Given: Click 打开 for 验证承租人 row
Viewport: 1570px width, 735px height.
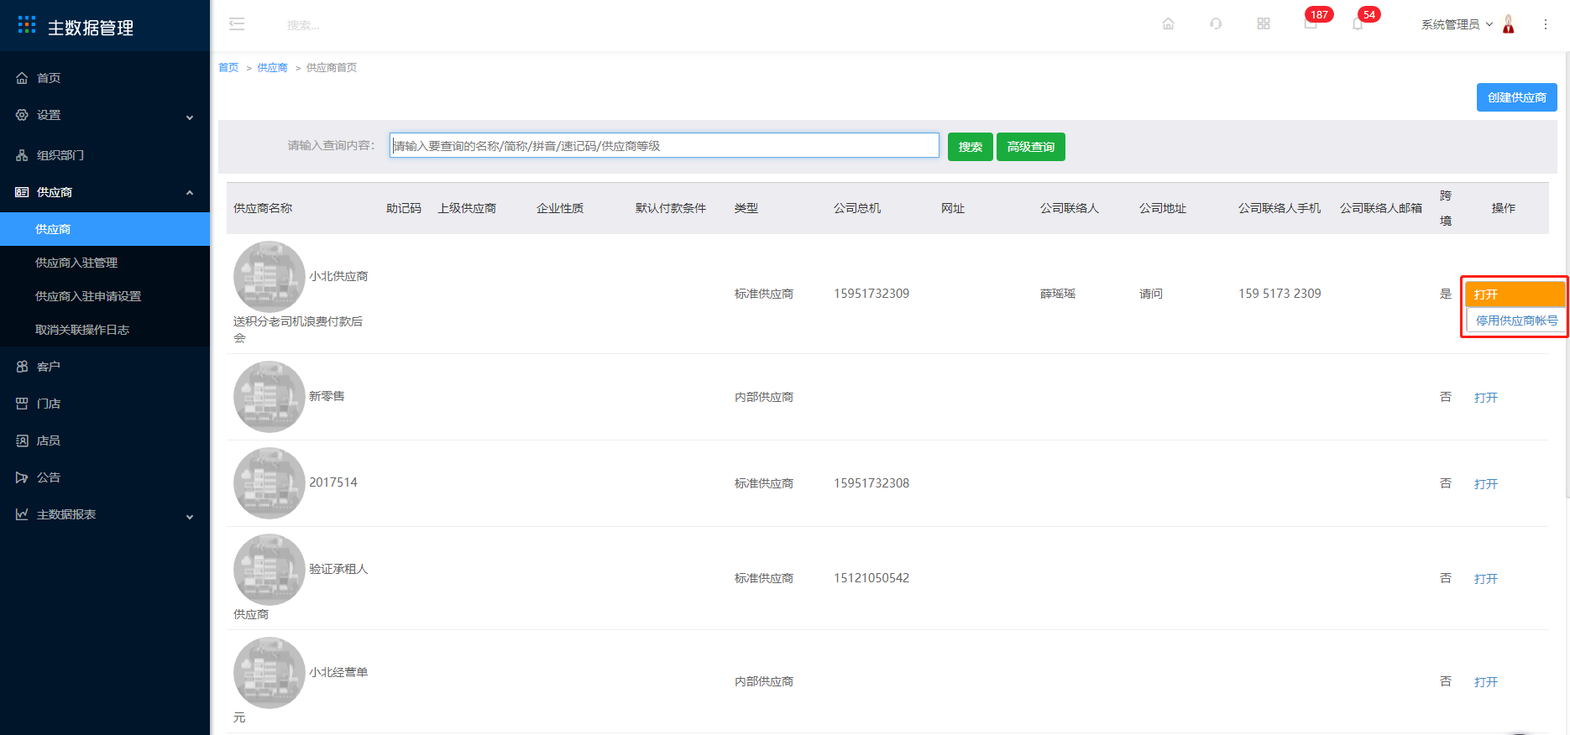Looking at the screenshot, I should point(1486,579).
